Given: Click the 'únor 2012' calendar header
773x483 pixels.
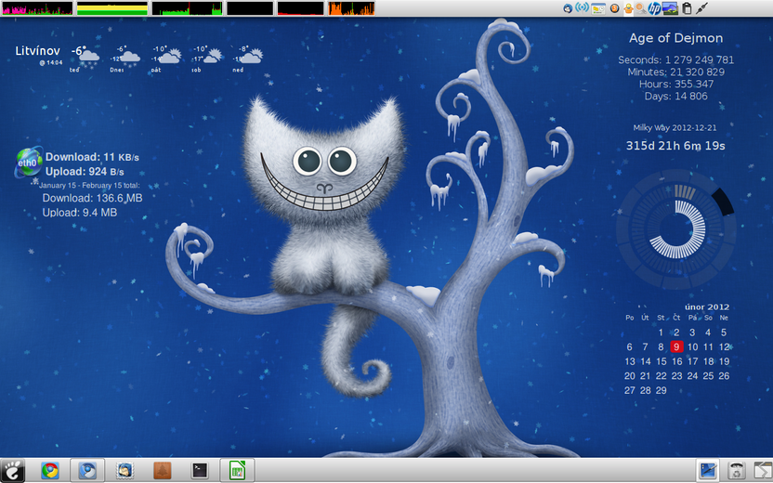Looking at the screenshot, I should coord(707,307).
